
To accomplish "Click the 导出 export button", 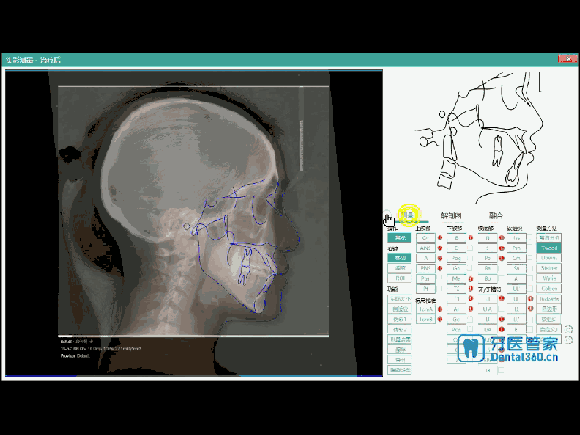I will coord(400,360).
